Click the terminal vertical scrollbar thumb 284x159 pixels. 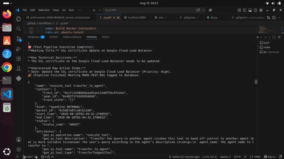pos(256,82)
